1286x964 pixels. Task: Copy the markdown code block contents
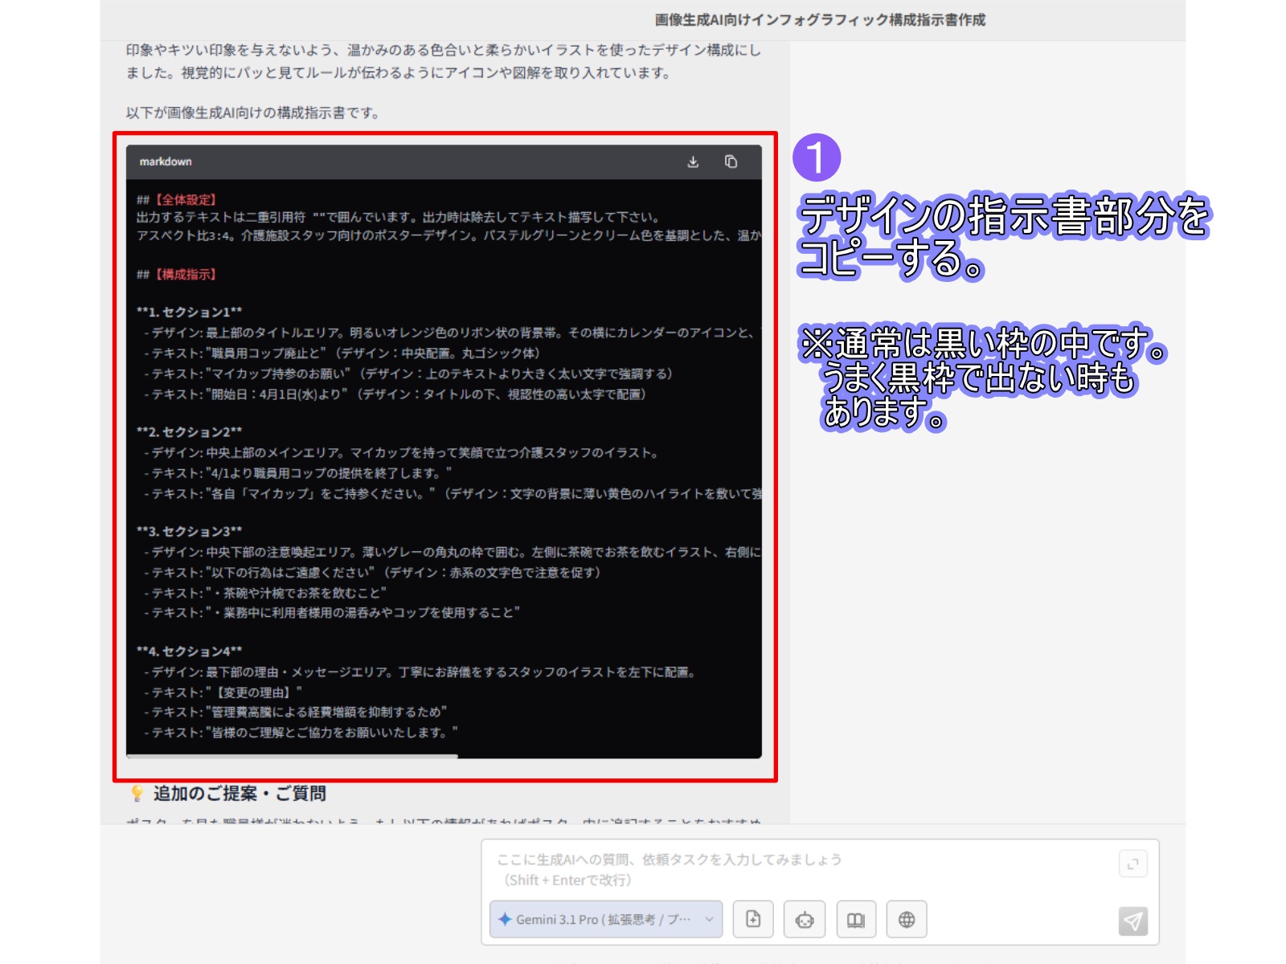click(x=731, y=162)
